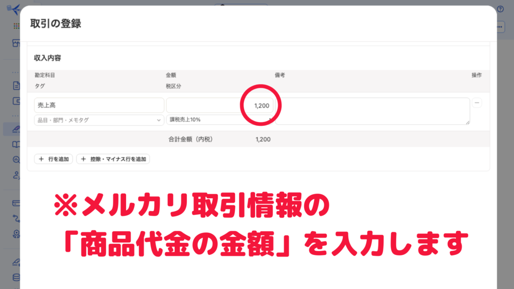
Task: Open the document icon in sidebar
Action: click(17, 85)
